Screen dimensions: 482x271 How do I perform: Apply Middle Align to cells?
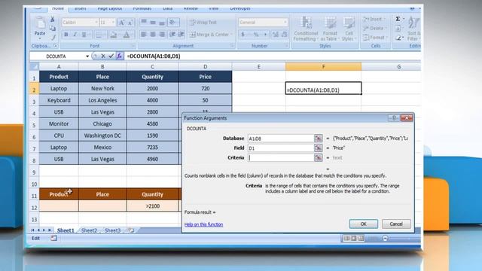[153, 22]
